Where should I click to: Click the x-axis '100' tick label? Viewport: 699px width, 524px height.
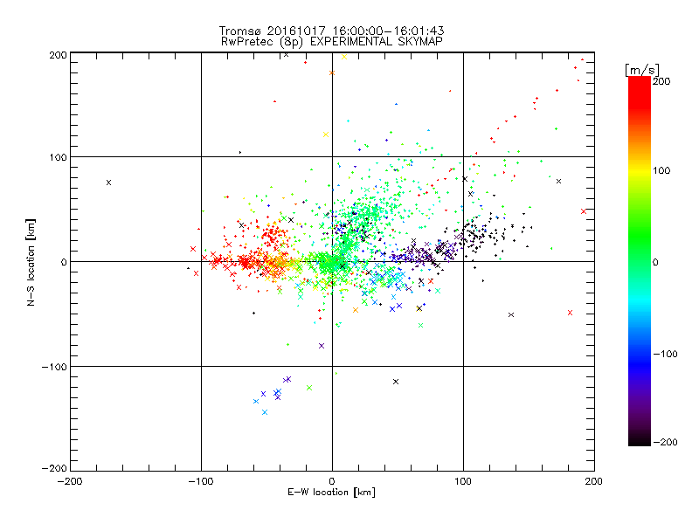463,481
